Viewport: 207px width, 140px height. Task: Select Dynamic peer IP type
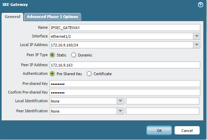74,55
